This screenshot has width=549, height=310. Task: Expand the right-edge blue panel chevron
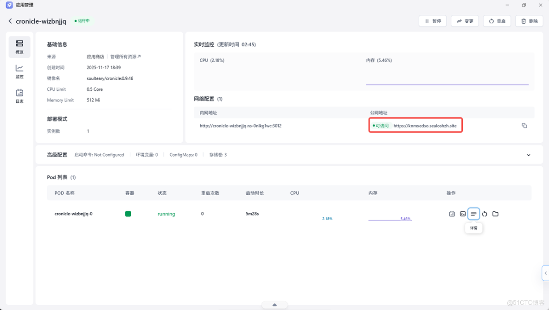pyautogui.click(x=545, y=273)
